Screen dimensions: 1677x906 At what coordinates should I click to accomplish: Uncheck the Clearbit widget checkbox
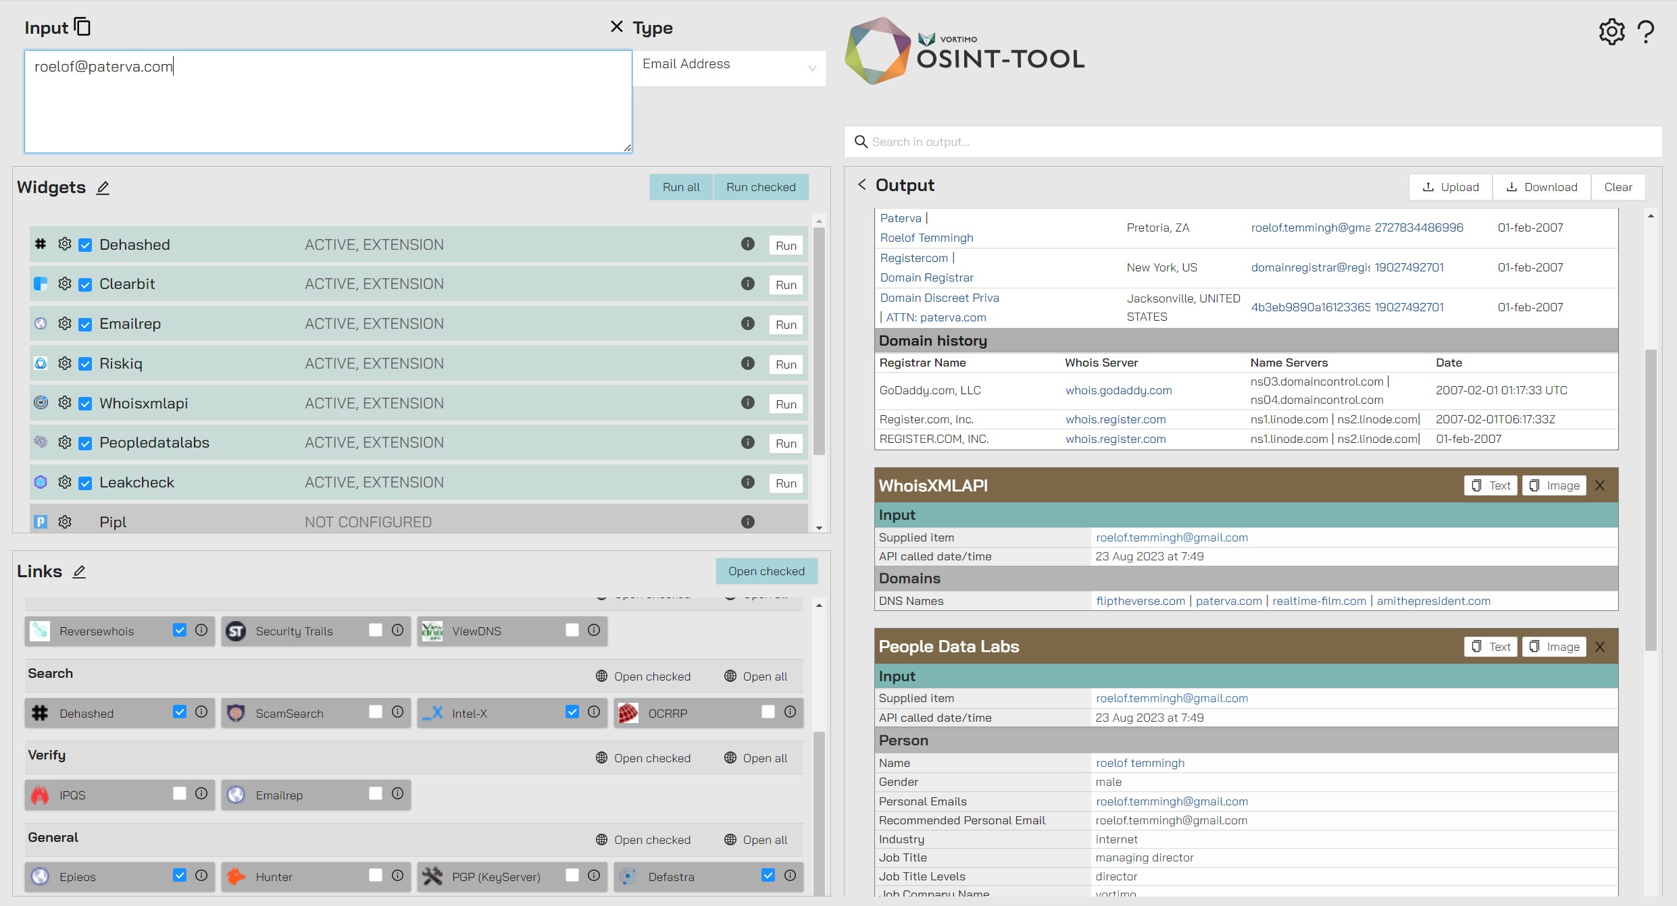pos(84,284)
